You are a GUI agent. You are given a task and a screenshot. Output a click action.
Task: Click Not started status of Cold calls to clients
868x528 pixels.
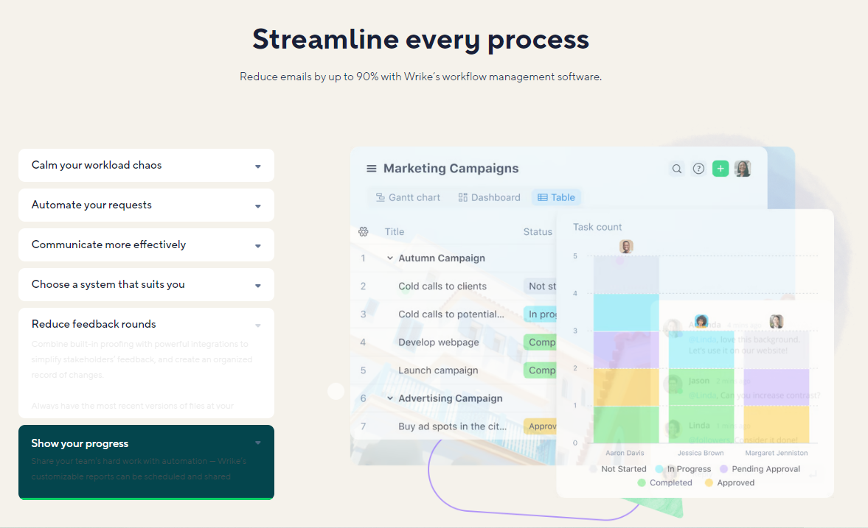tap(541, 286)
